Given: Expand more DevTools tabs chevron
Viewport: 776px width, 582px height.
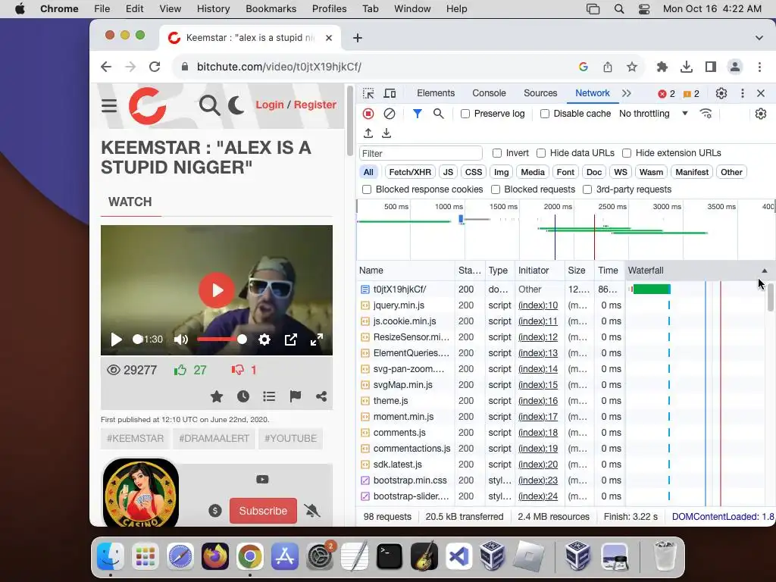Looking at the screenshot, I should coord(627,93).
